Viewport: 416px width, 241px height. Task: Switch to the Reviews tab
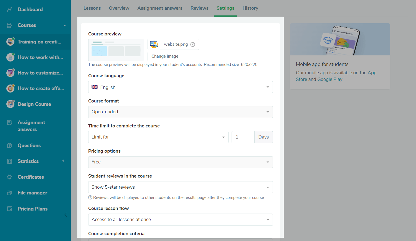point(199,8)
